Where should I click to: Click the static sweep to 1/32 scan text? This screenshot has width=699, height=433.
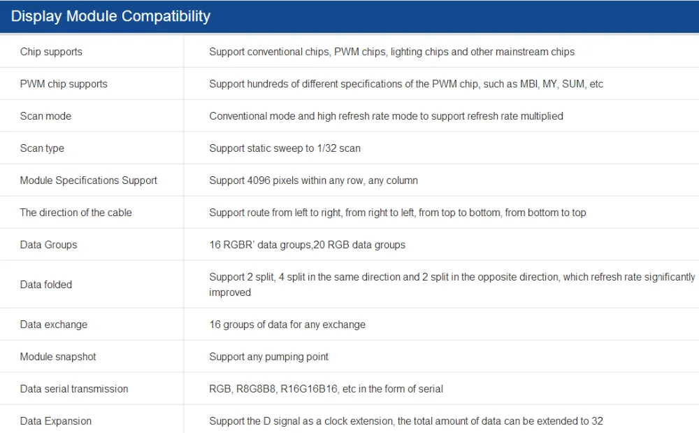(284, 148)
